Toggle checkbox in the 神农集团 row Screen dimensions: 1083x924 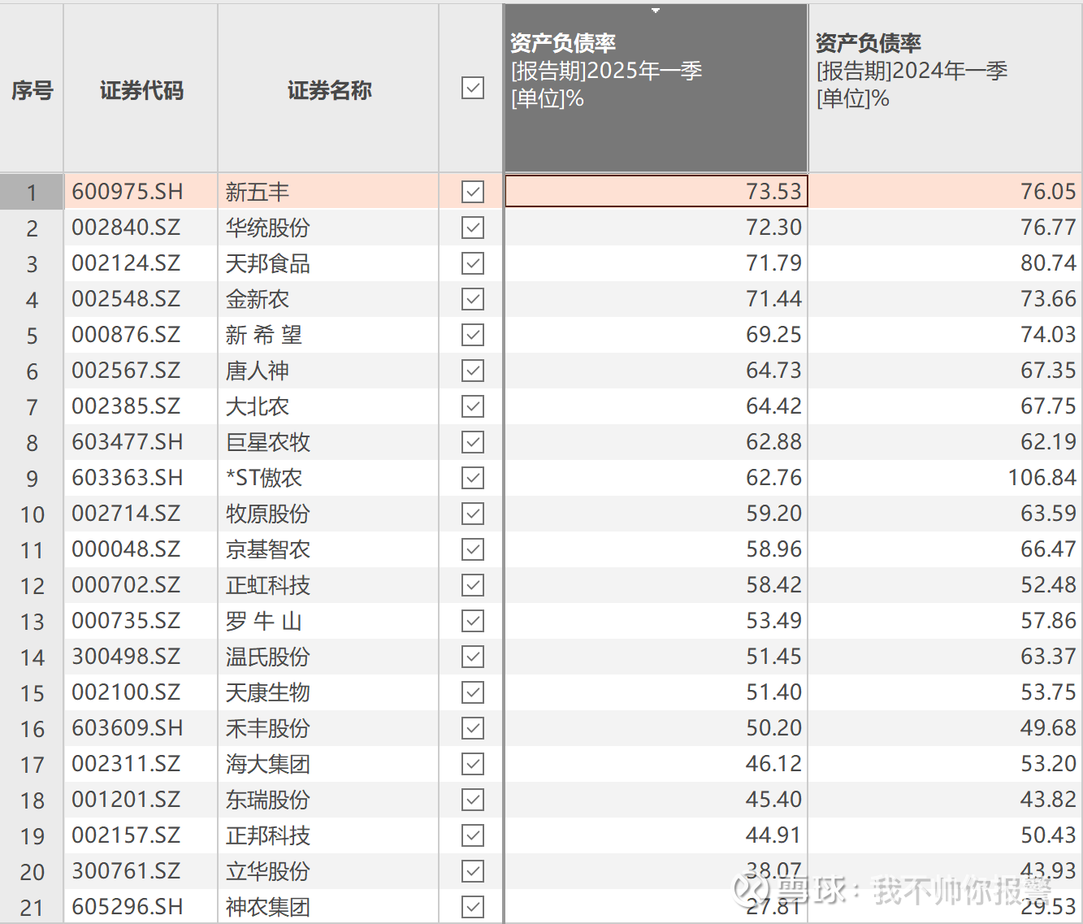(472, 907)
